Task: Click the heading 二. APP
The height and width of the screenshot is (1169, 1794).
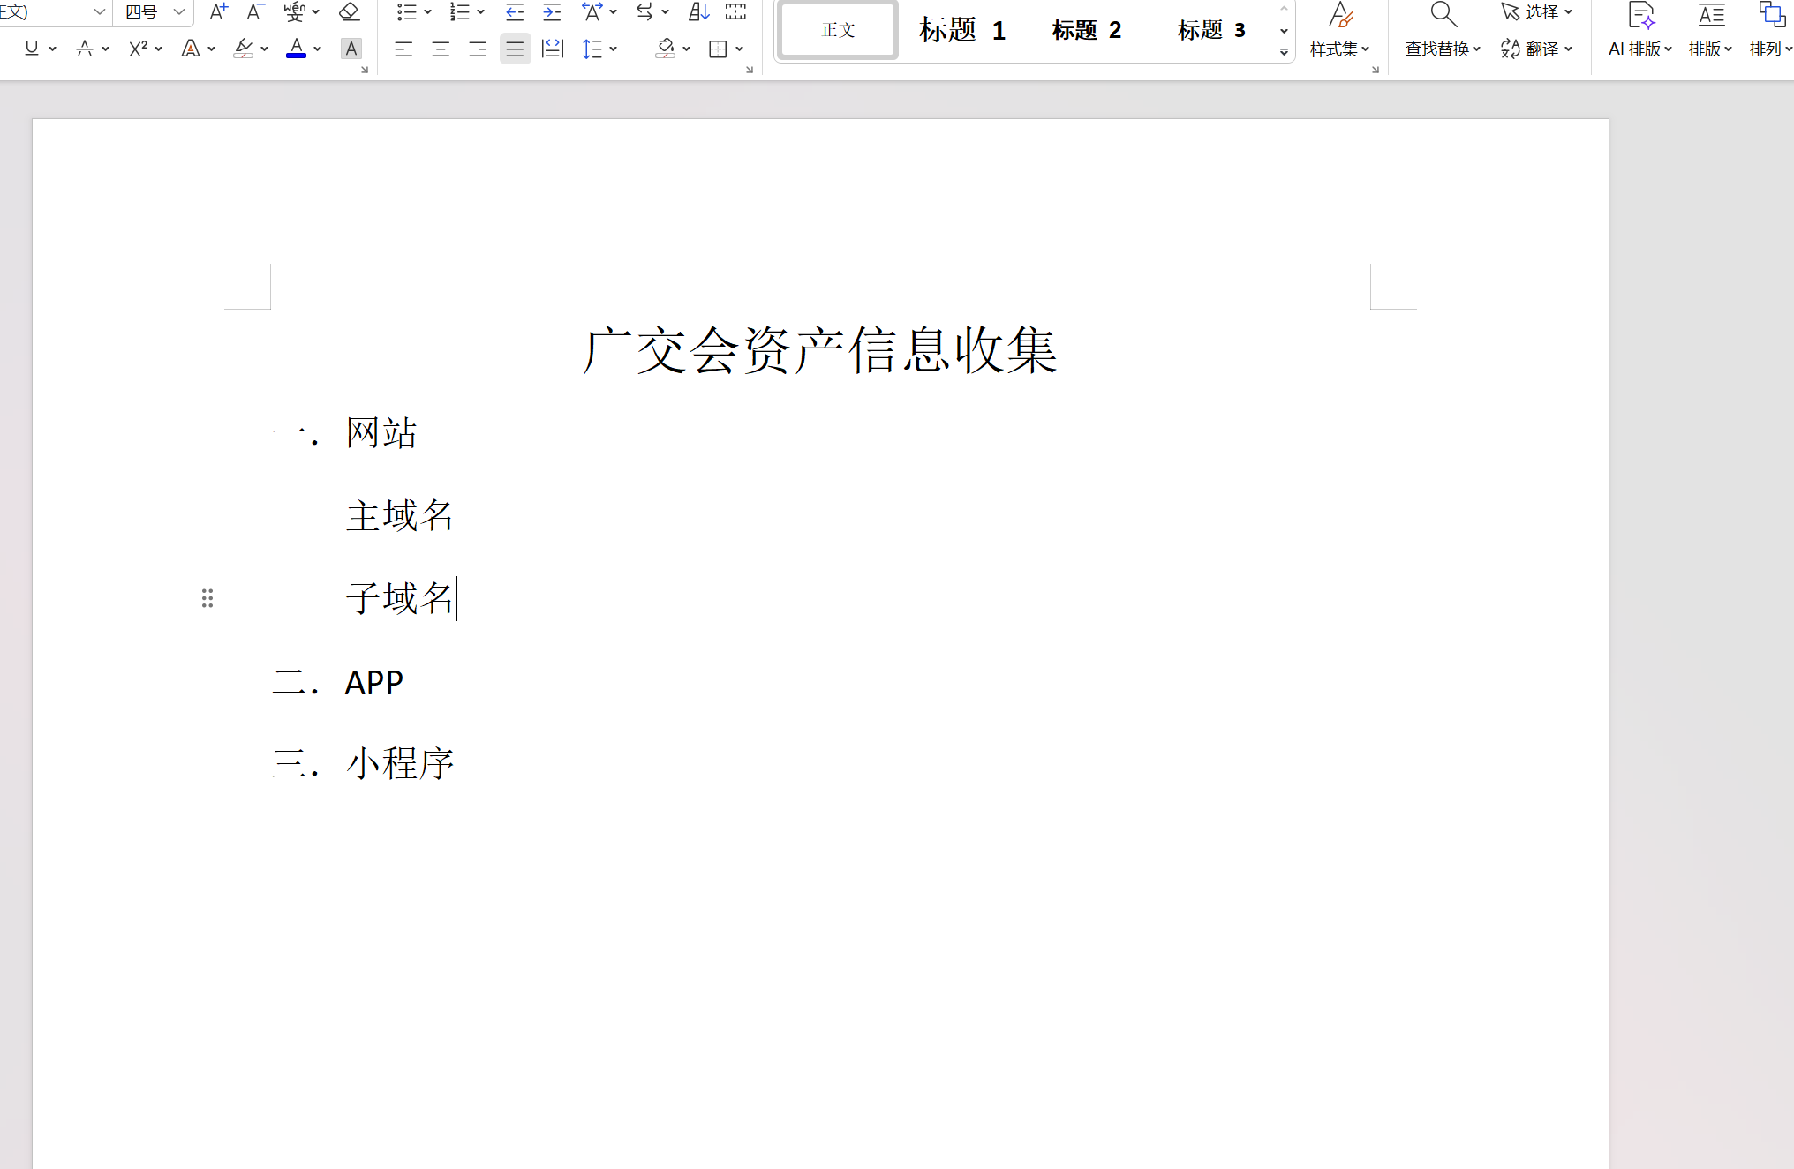Action: coord(338,682)
